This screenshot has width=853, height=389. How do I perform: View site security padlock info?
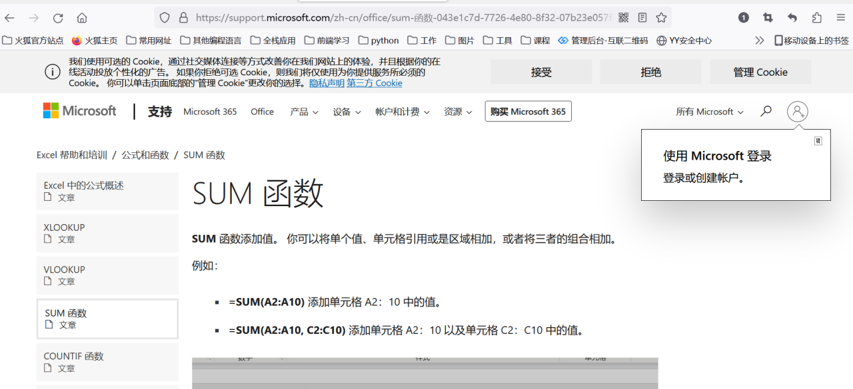click(x=183, y=18)
